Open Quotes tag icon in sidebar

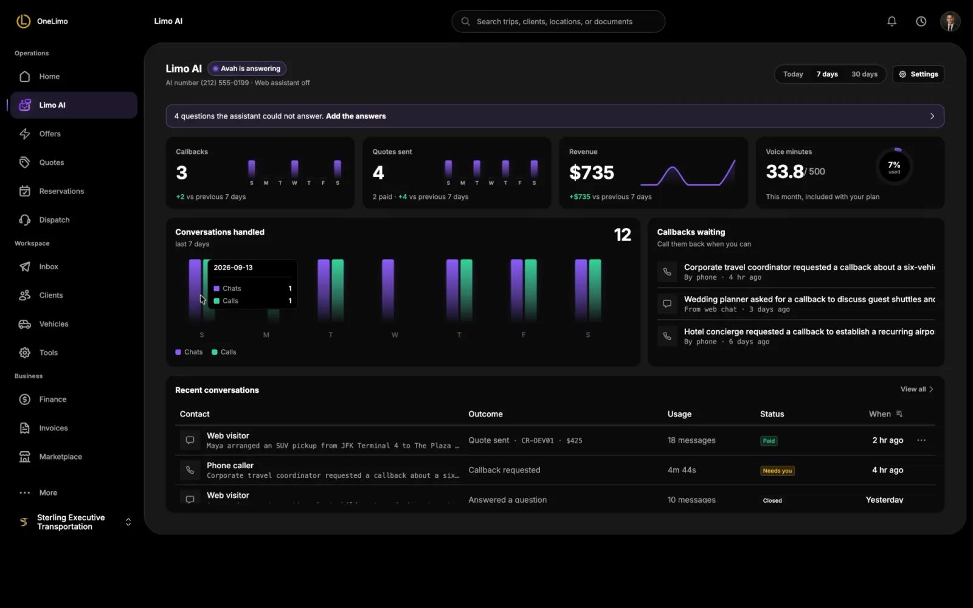25,162
